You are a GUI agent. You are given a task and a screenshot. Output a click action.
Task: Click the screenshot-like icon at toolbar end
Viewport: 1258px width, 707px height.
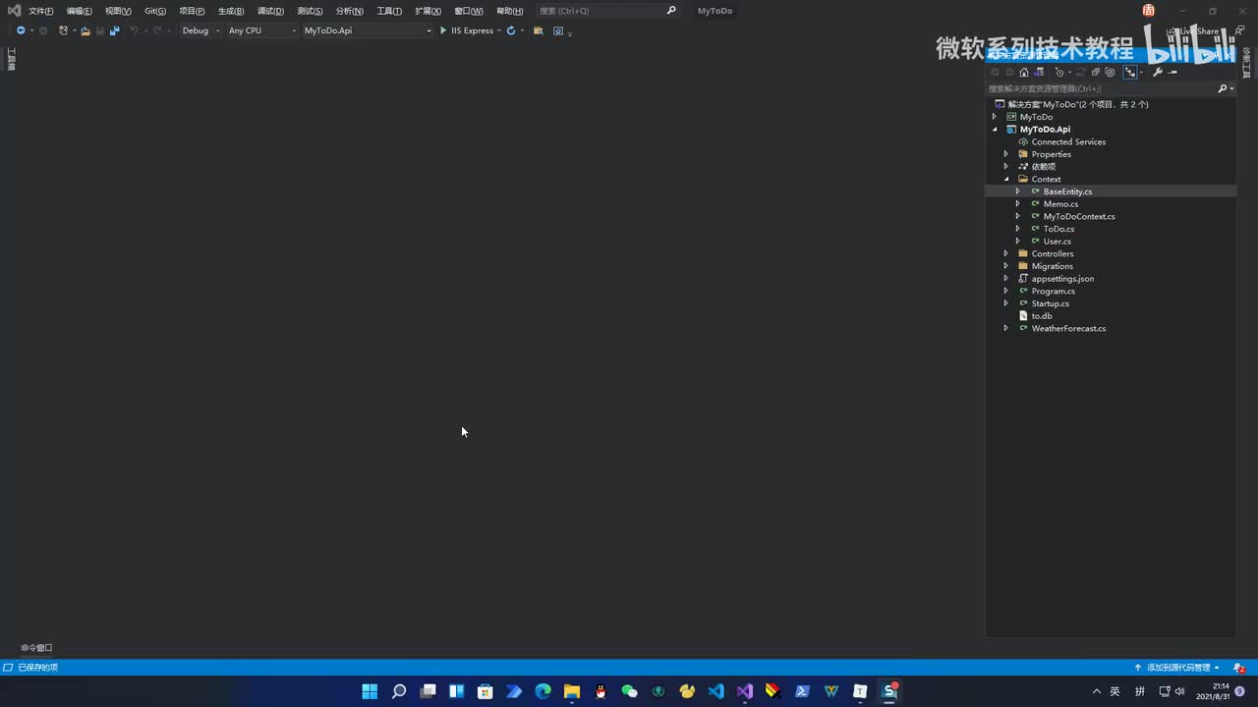558,30
